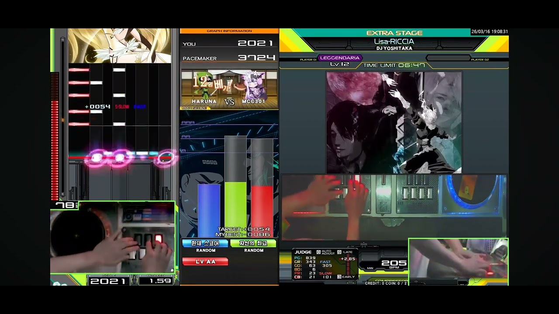
Task: Click the +0054 score difference in the lanes
Action: [x=98, y=107]
